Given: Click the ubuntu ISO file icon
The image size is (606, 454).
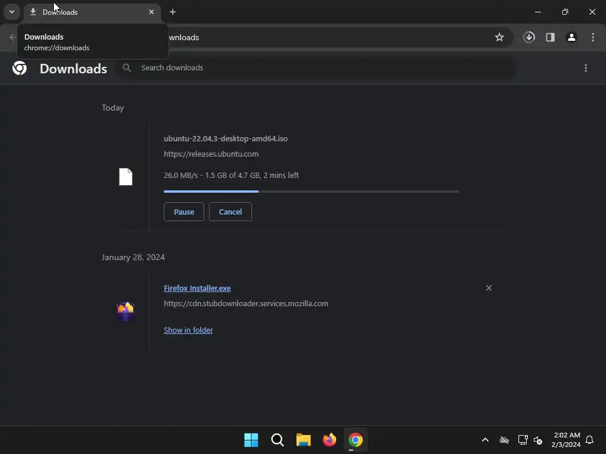Looking at the screenshot, I should [125, 177].
